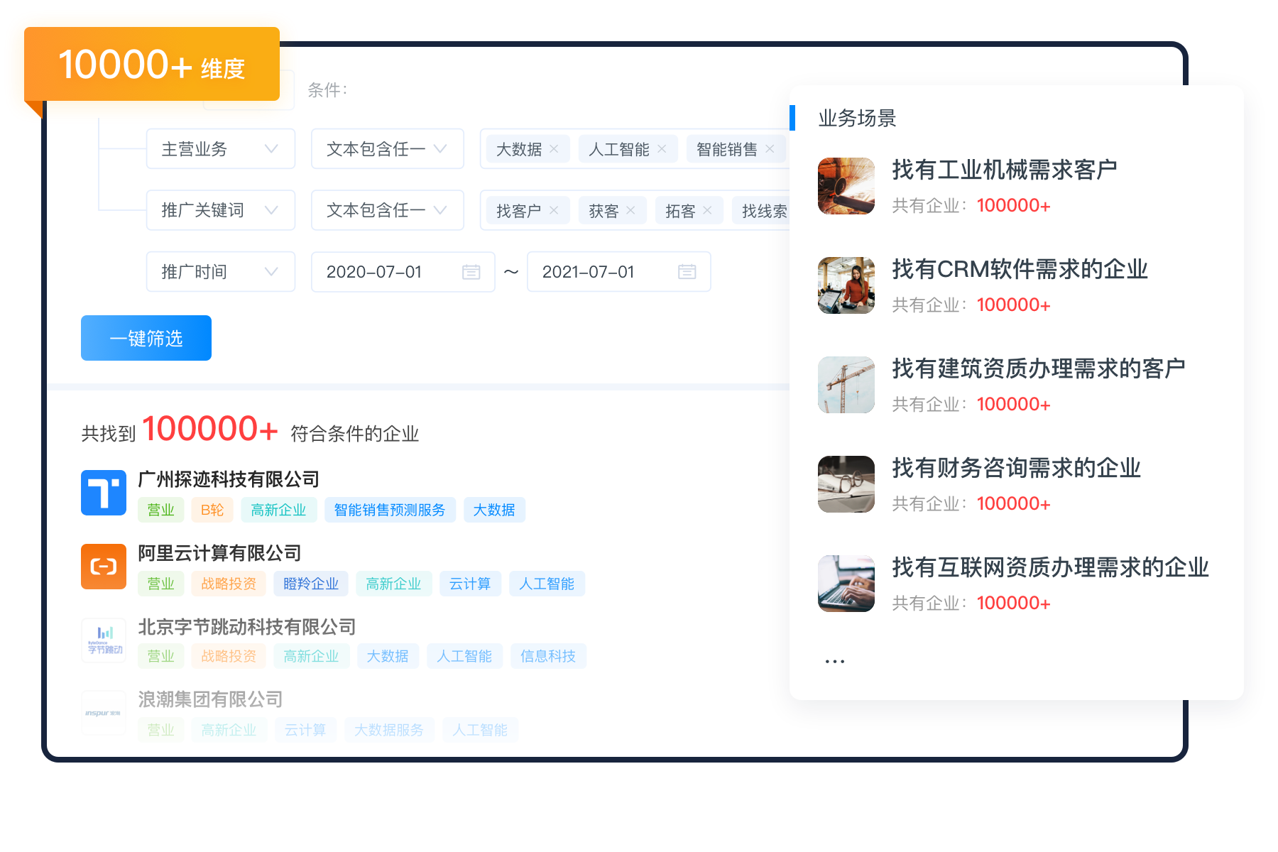1278x852 pixels.
Task: Click the industrial machinery scenario thumbnail
Action: 846,186
